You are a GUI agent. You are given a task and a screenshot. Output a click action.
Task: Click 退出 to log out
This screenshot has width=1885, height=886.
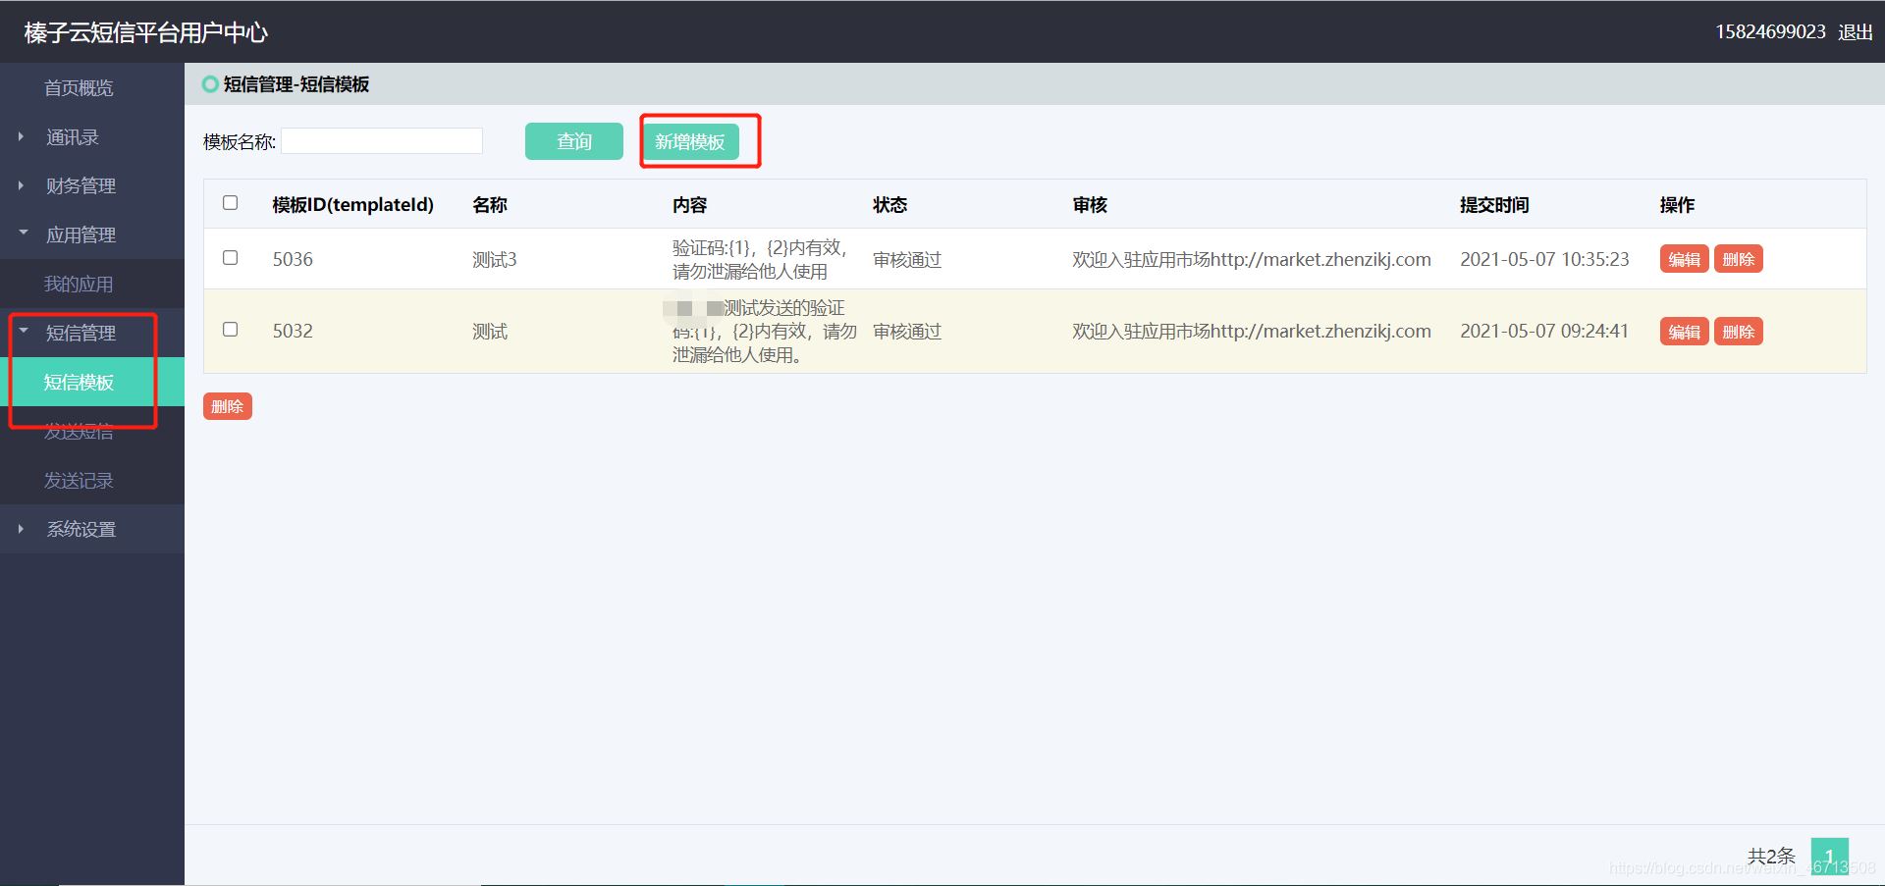1854,31
